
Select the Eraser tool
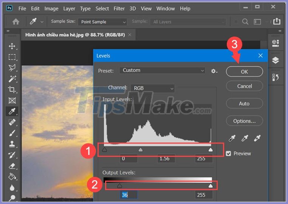pyautogui.click(x=12, y=166)
